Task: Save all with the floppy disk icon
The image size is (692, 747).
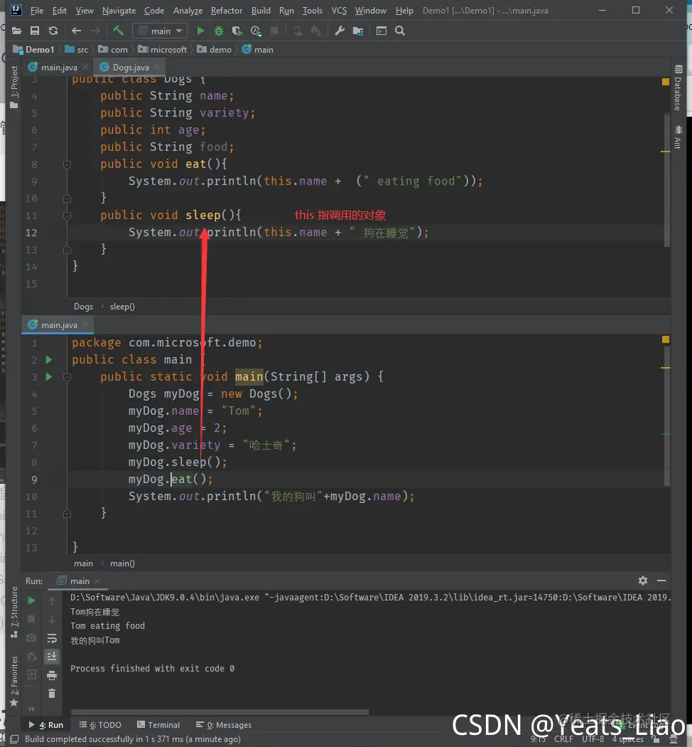Action: point(35,31)
